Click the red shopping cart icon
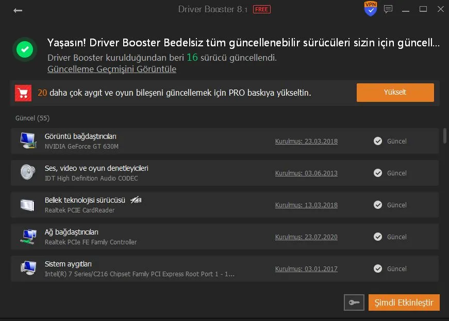Viewport: 449px width, 321px height. click(23, 93)
